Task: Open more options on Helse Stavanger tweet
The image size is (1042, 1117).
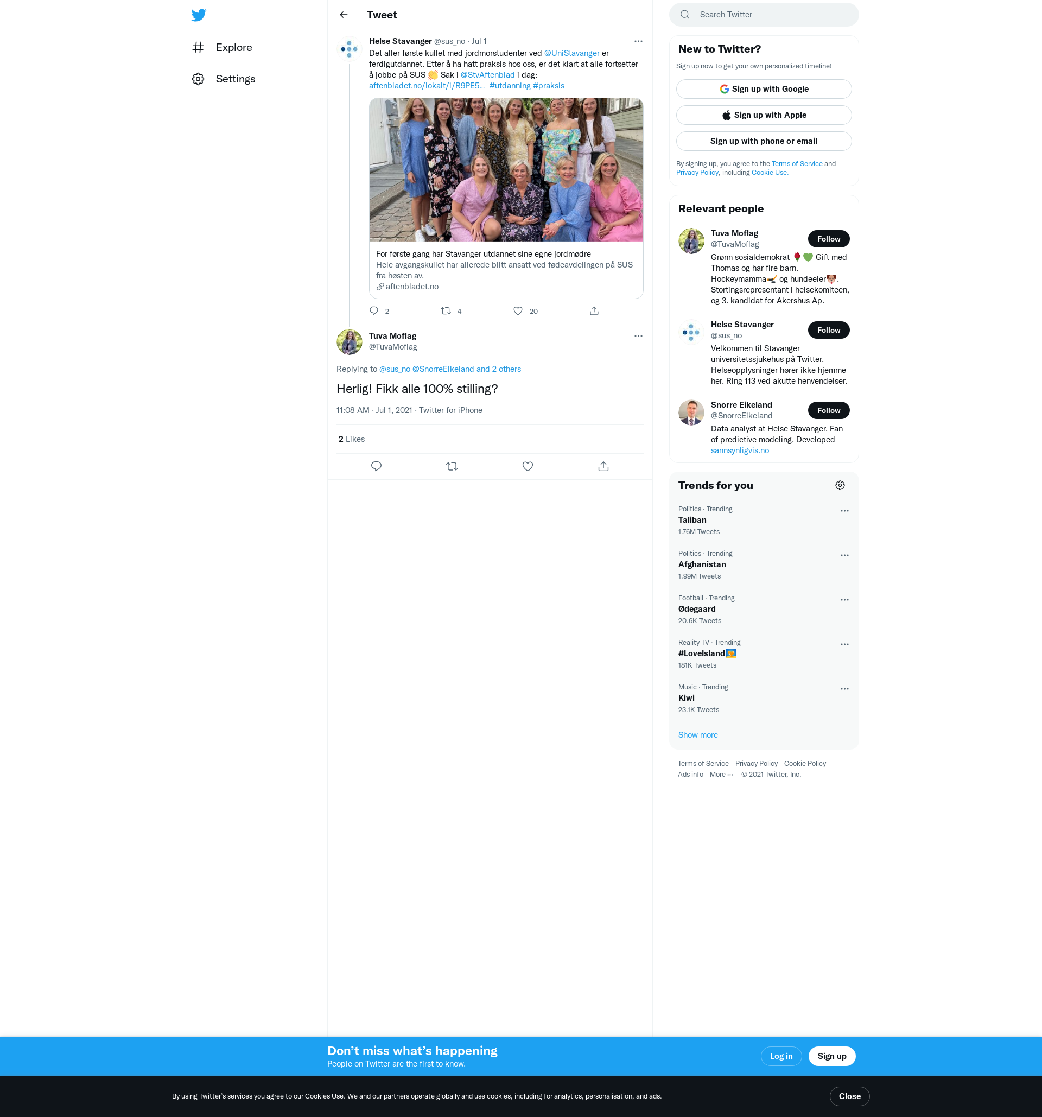Action: (638, 41)
